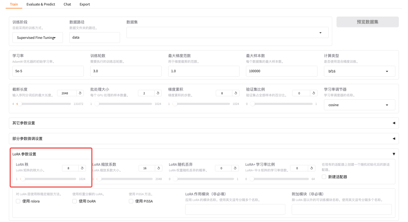Open the 学习率调节器 cosine dropdown

pos(359,105)
